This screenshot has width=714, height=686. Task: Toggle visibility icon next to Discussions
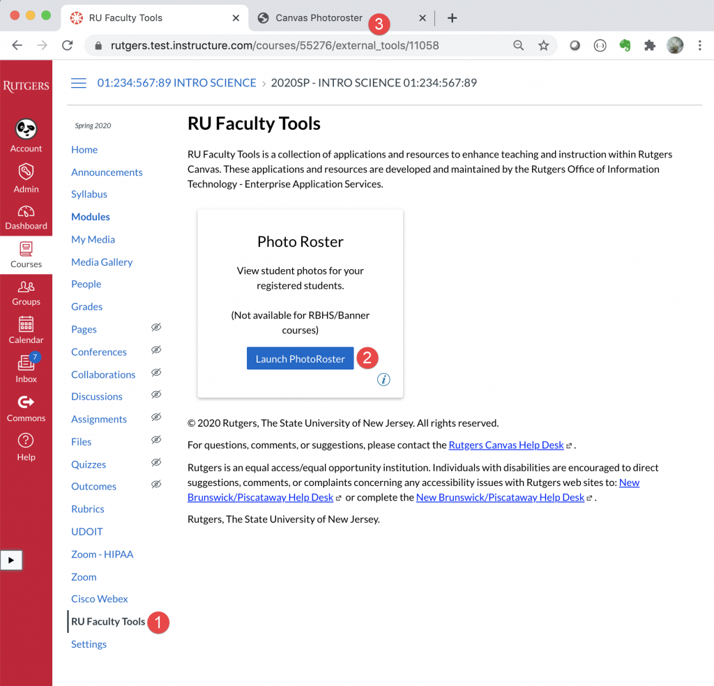[x=156, y=394]
